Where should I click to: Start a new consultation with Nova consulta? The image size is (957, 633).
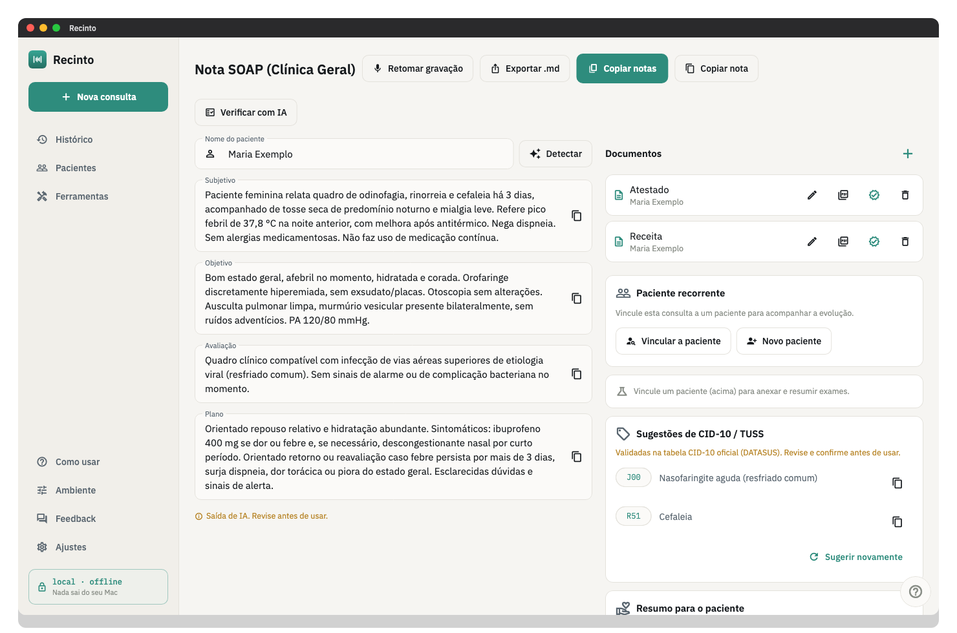(98, 97)
